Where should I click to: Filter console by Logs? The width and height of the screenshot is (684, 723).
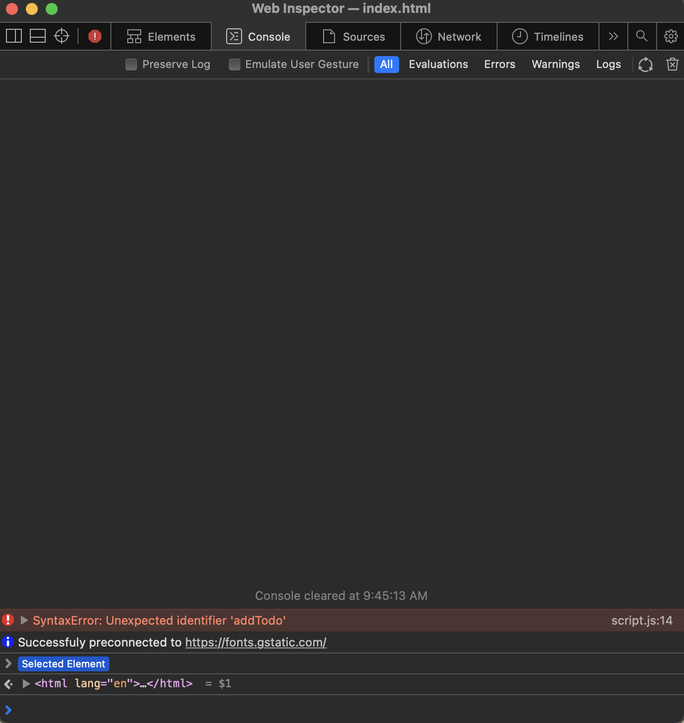[608, 65]
